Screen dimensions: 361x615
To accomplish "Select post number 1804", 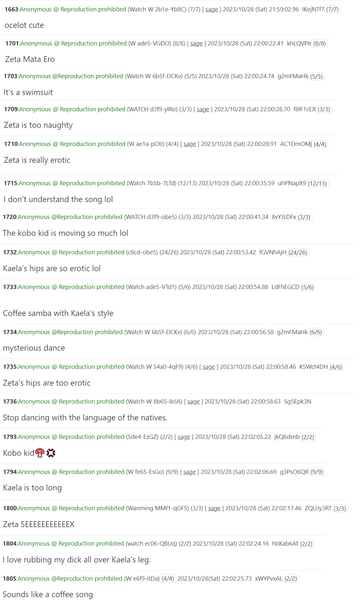I will pyautogui.click(x=9, y=544).
